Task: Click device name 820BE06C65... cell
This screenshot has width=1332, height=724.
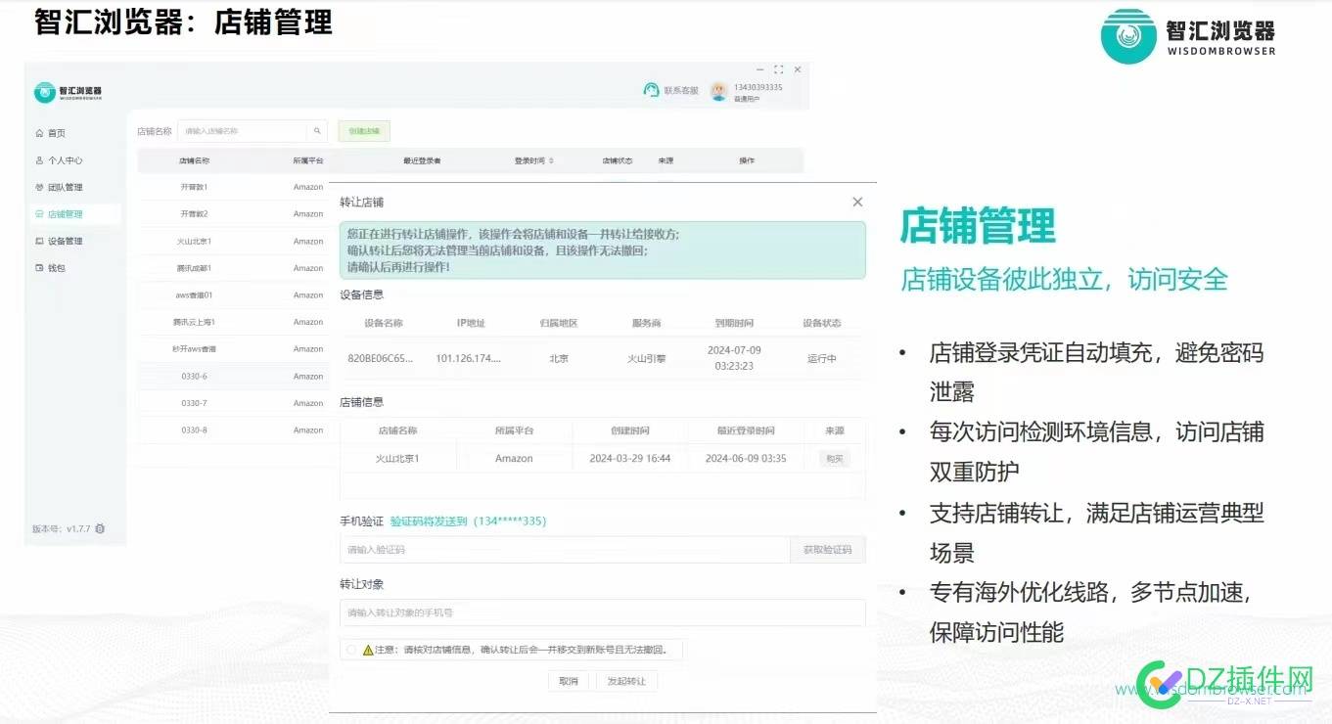Action: pyautogui.click(x=380, y=359)
